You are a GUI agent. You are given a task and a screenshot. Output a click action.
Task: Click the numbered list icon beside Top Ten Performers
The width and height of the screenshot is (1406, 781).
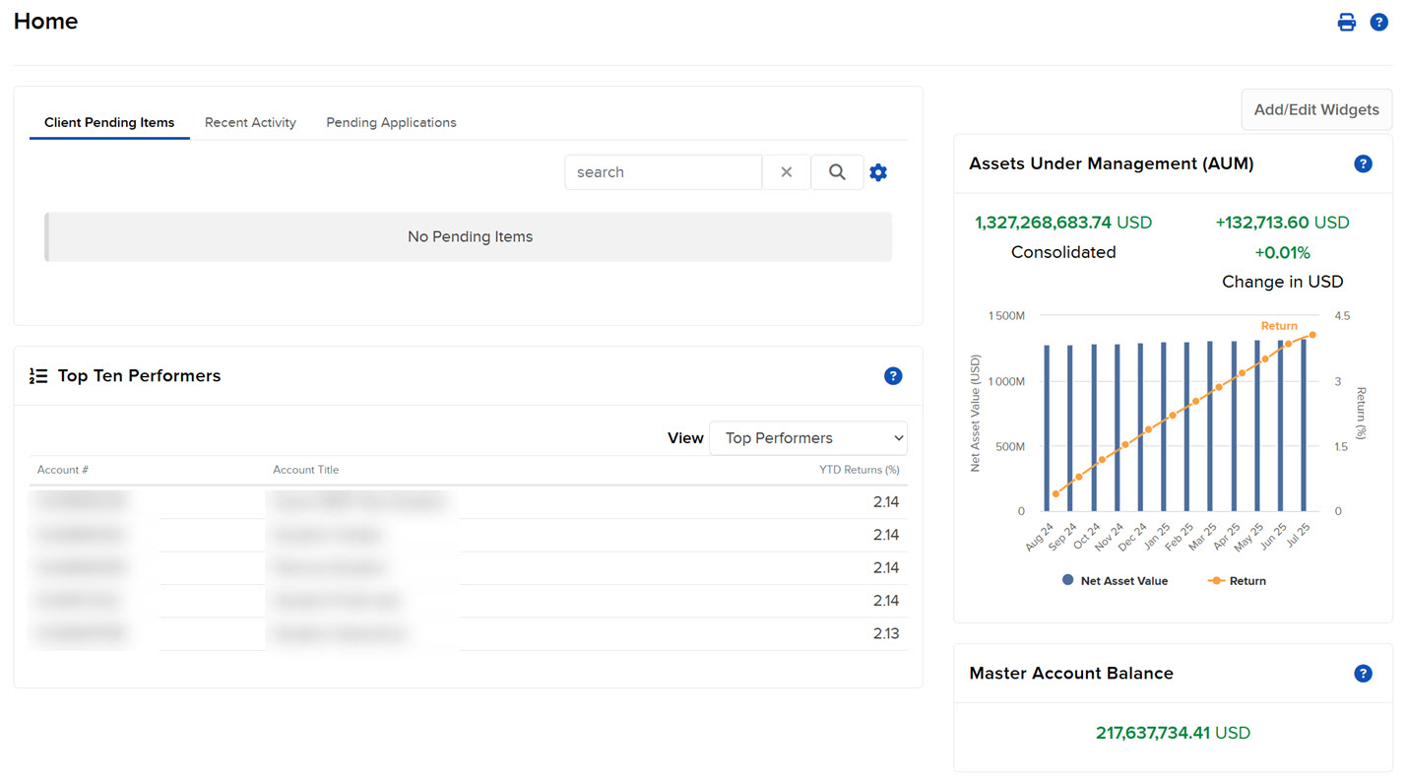(38, 375)
